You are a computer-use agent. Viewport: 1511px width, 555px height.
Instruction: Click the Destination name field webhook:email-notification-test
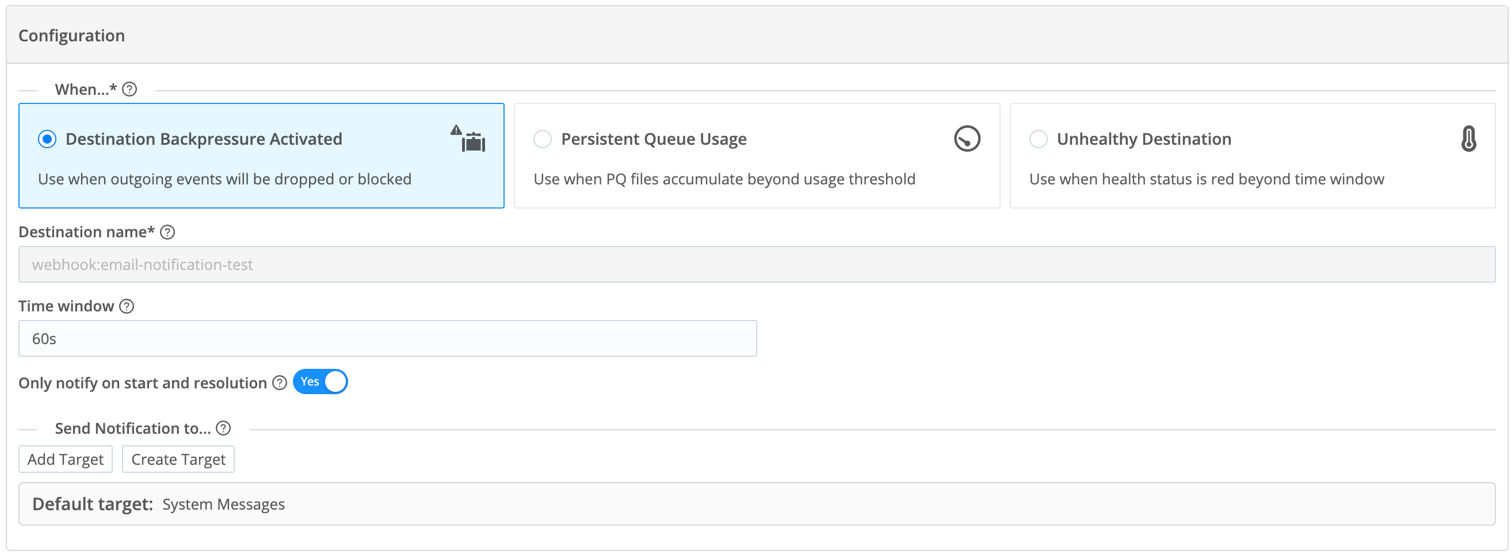point(756,265)
